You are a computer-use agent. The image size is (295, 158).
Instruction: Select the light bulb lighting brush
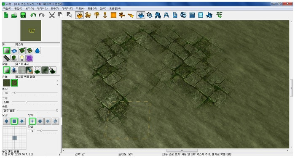click(22, 58)
